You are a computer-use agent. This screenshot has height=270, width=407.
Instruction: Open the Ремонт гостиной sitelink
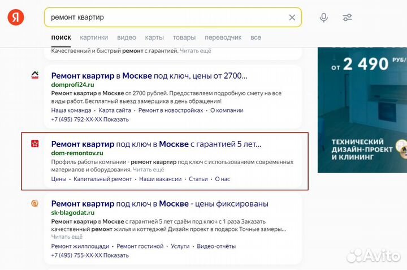(140, 246)
